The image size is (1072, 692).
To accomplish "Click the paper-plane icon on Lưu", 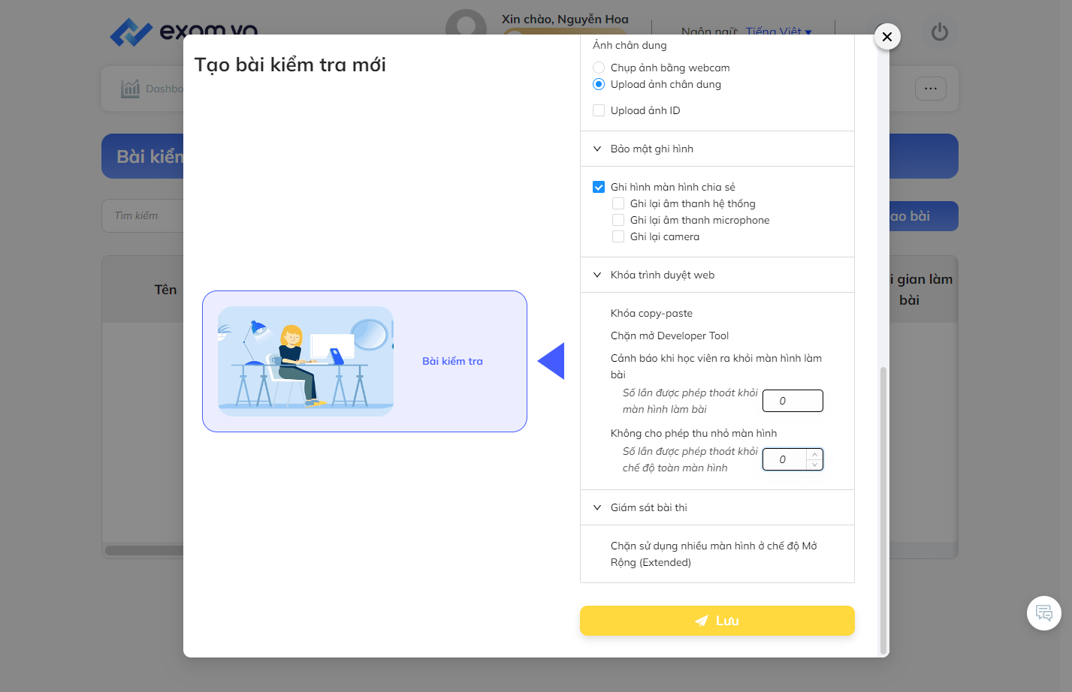I will 702,621.
